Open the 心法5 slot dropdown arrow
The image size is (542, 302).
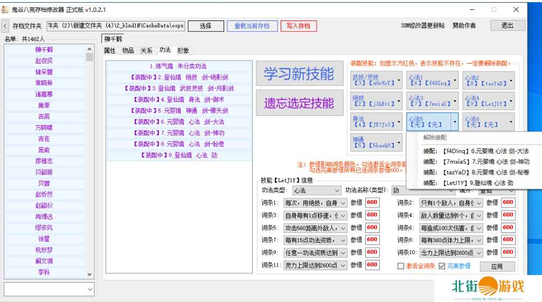[455, 122]
